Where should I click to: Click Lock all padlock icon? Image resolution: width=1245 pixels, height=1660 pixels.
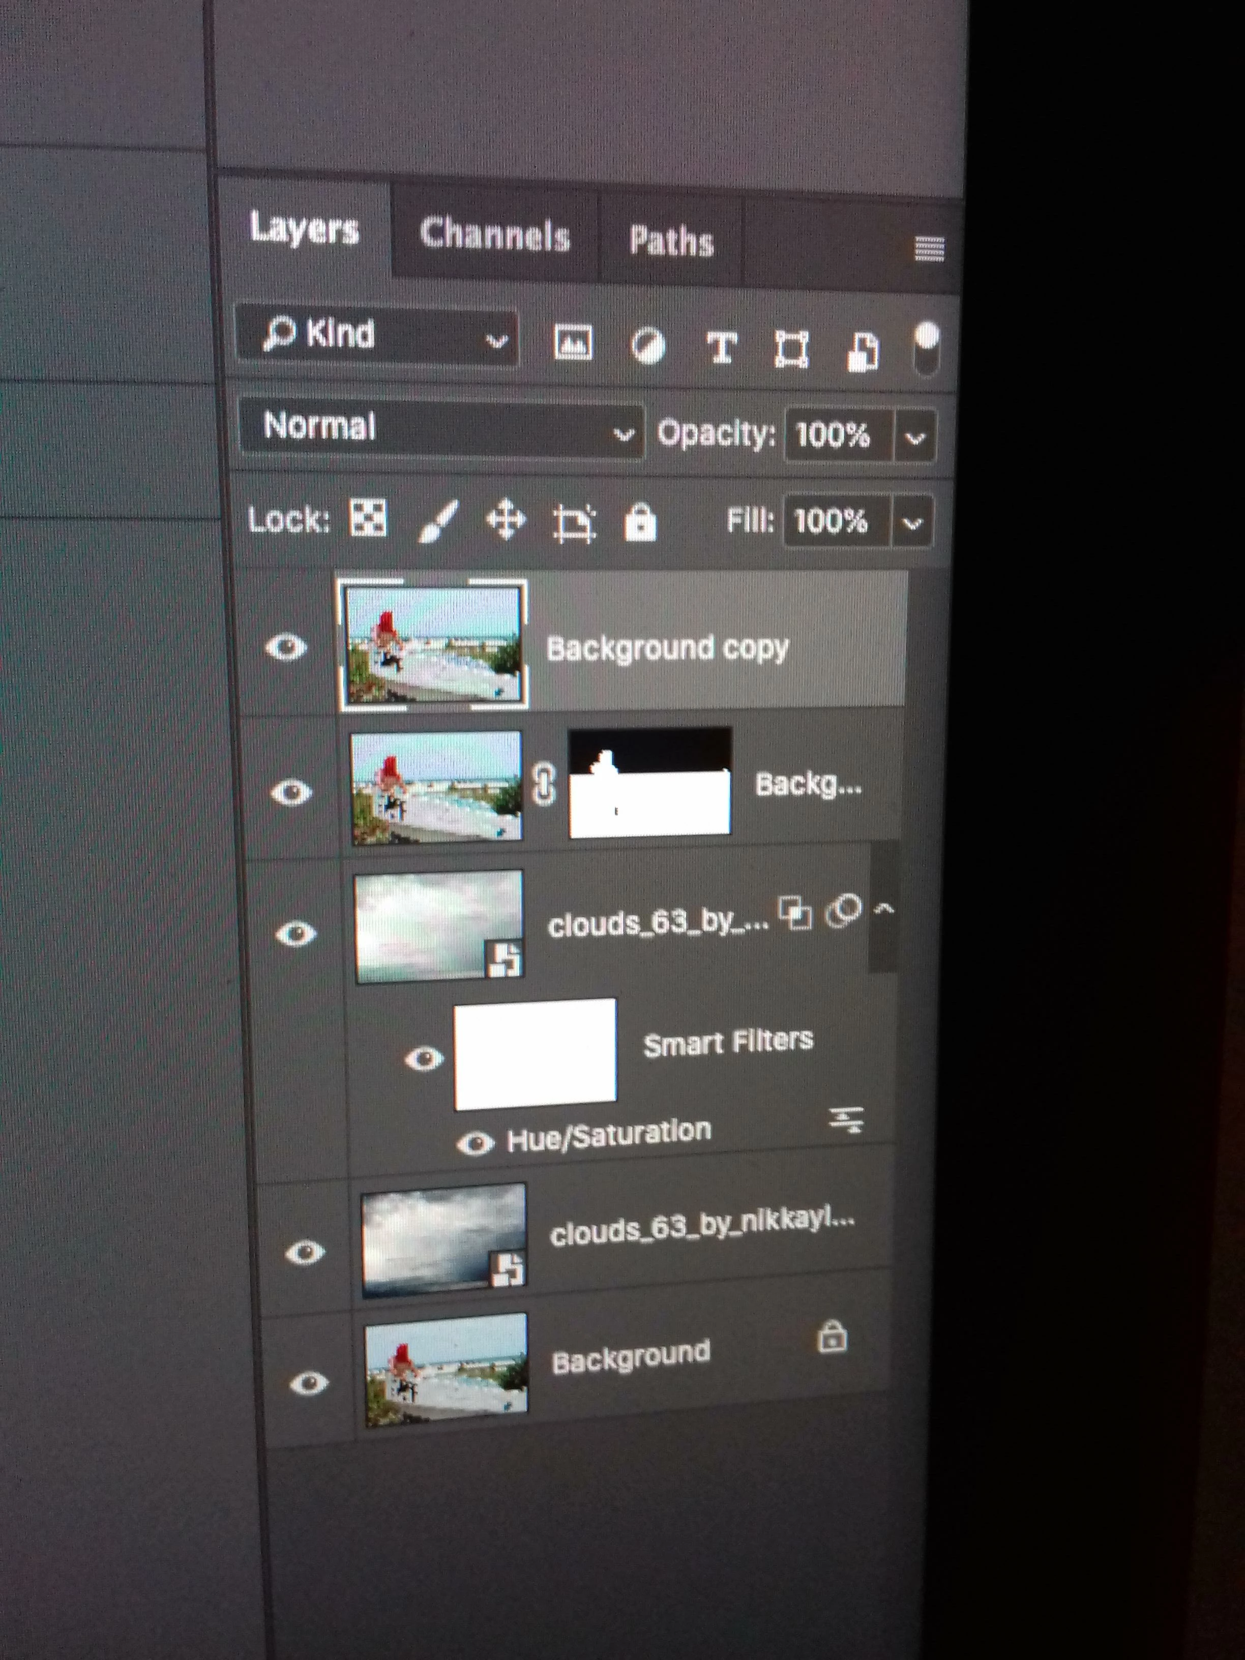[x=640, y=522]
